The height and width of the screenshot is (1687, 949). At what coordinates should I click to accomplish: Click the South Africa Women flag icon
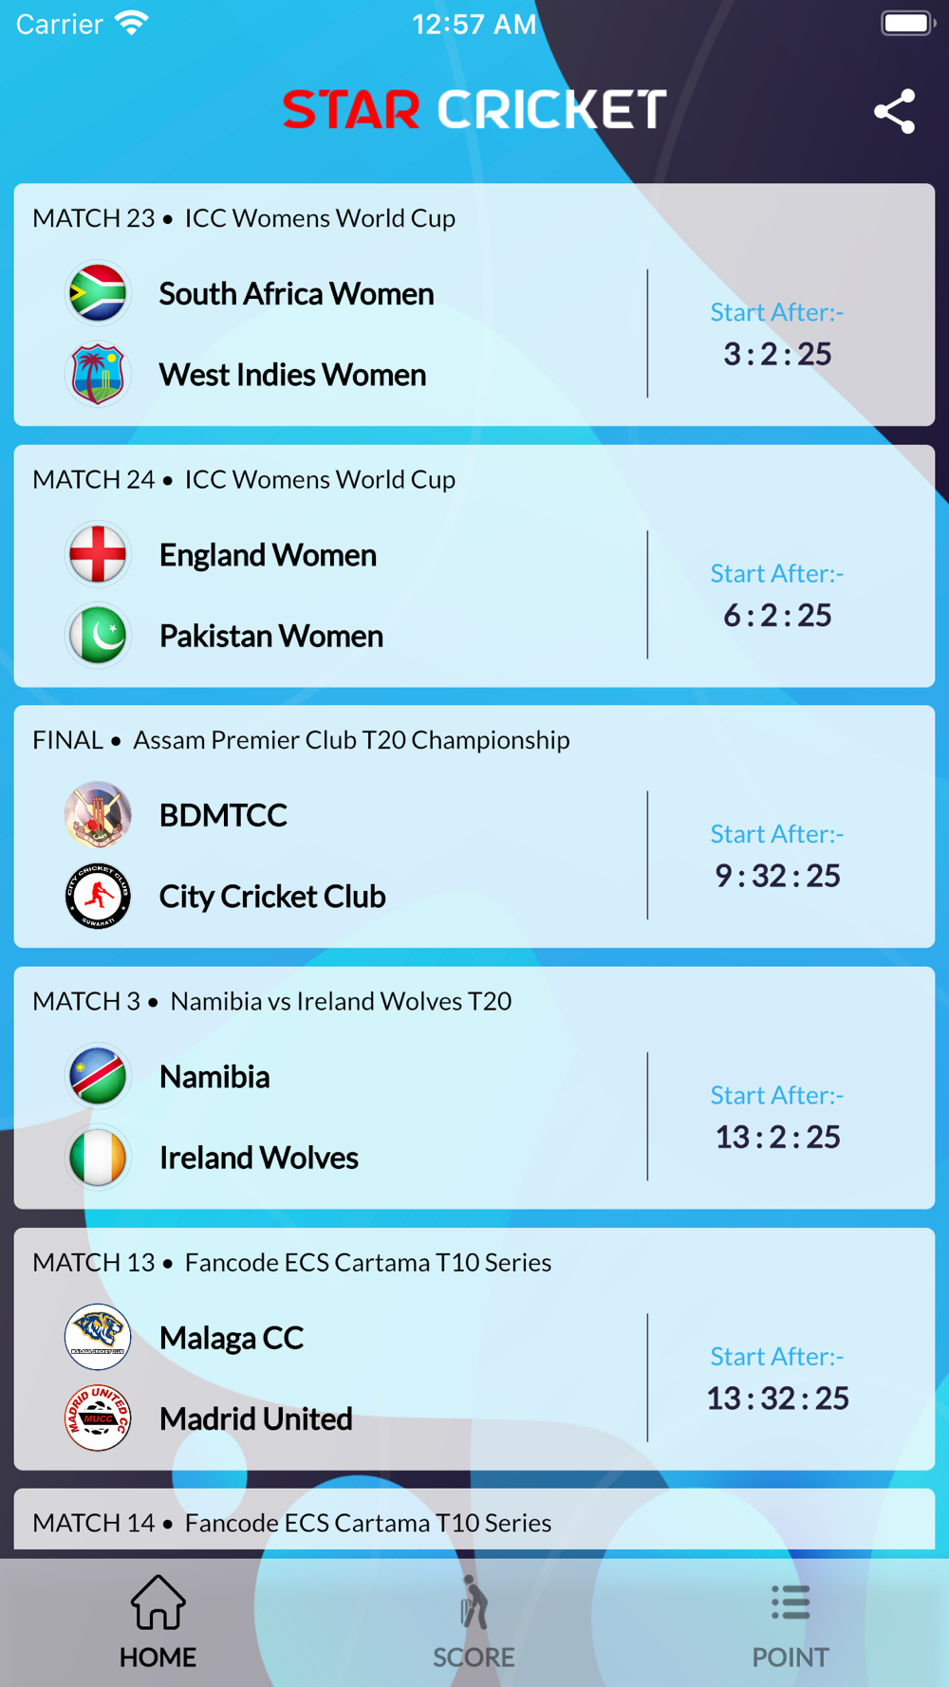[98, 293]
